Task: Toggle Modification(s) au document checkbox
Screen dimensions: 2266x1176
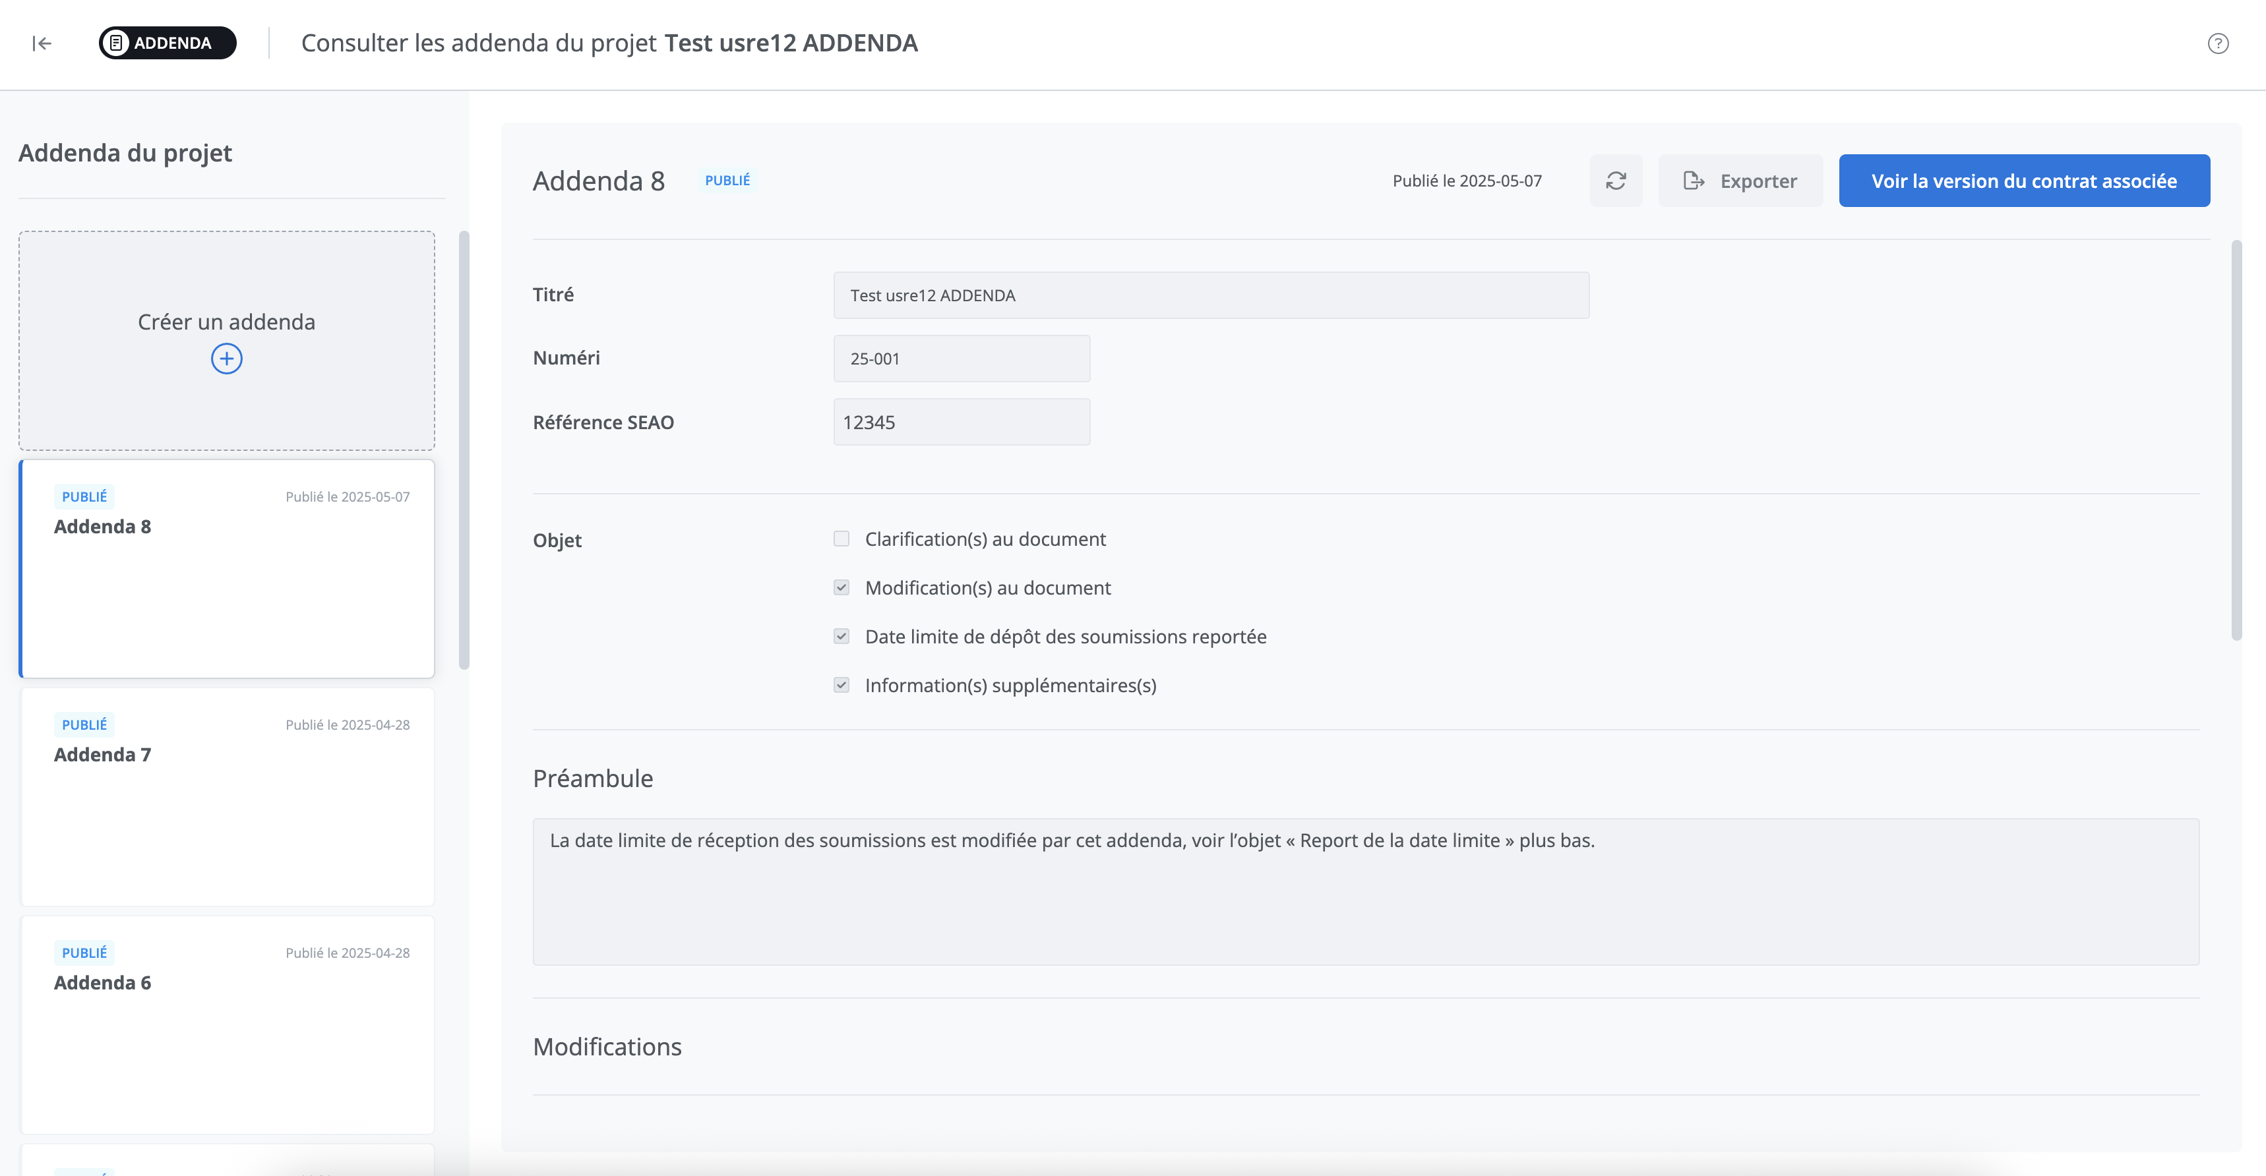Action: coord(841,587)
